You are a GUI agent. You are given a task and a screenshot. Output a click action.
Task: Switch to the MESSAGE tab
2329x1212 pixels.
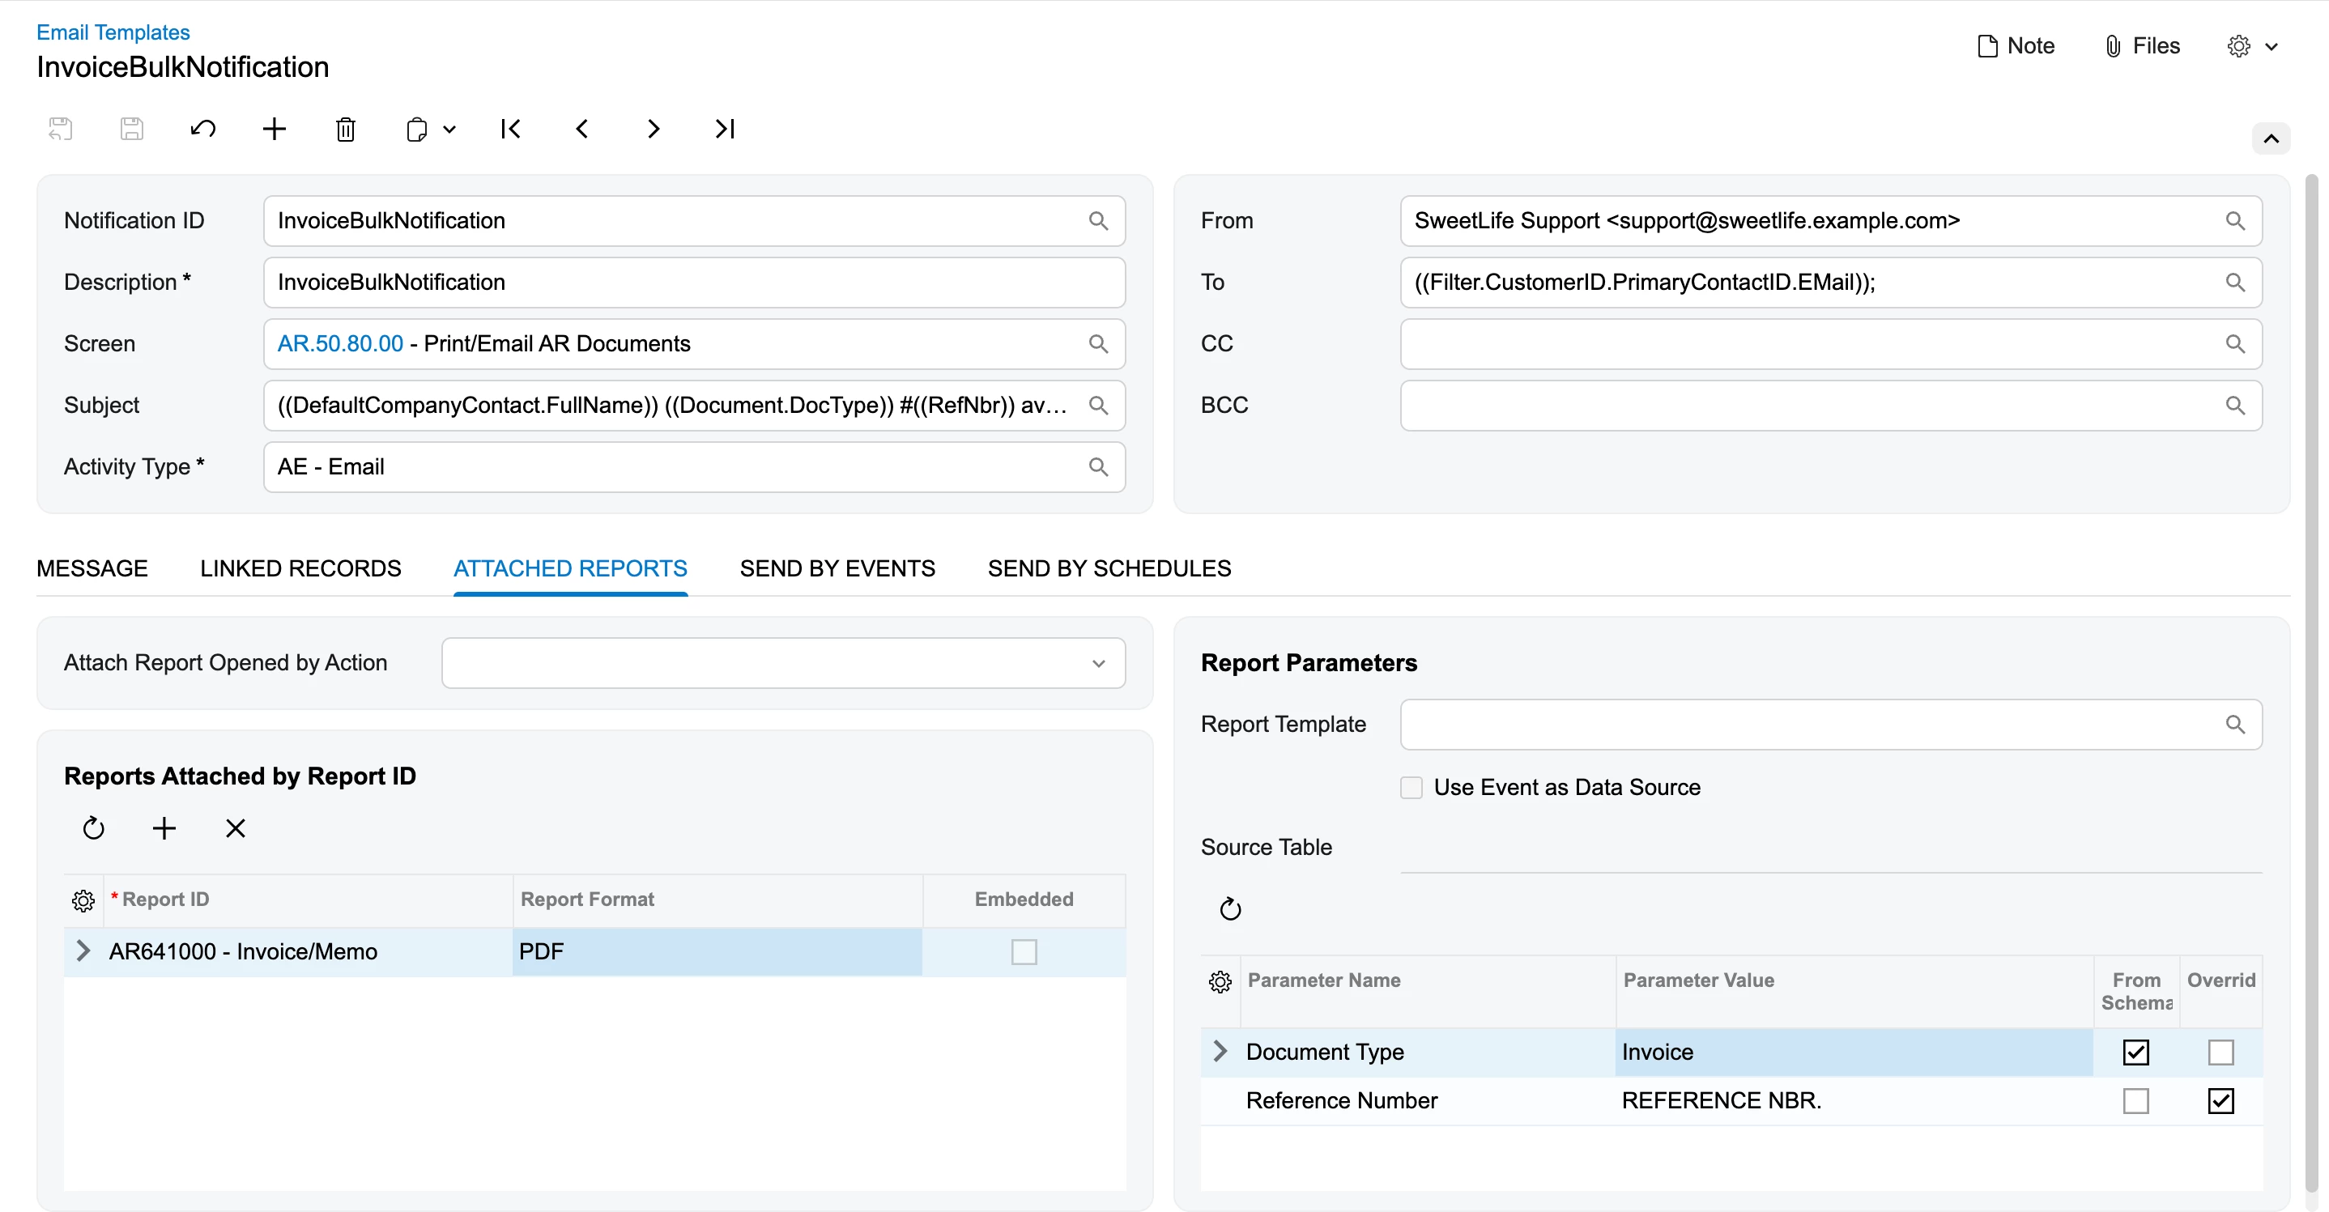(x=92, y=568)
